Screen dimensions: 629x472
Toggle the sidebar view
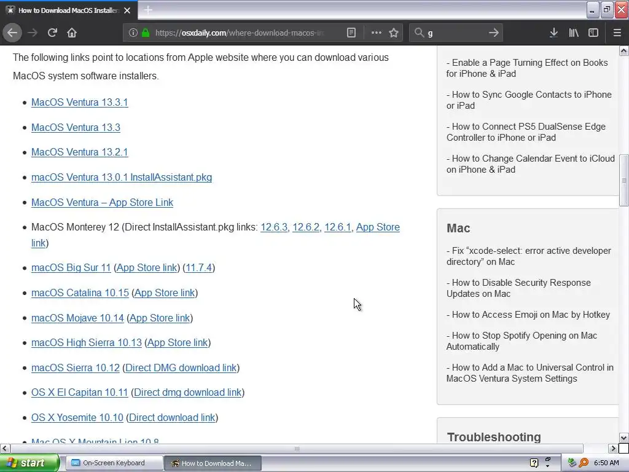click(593, 33)
